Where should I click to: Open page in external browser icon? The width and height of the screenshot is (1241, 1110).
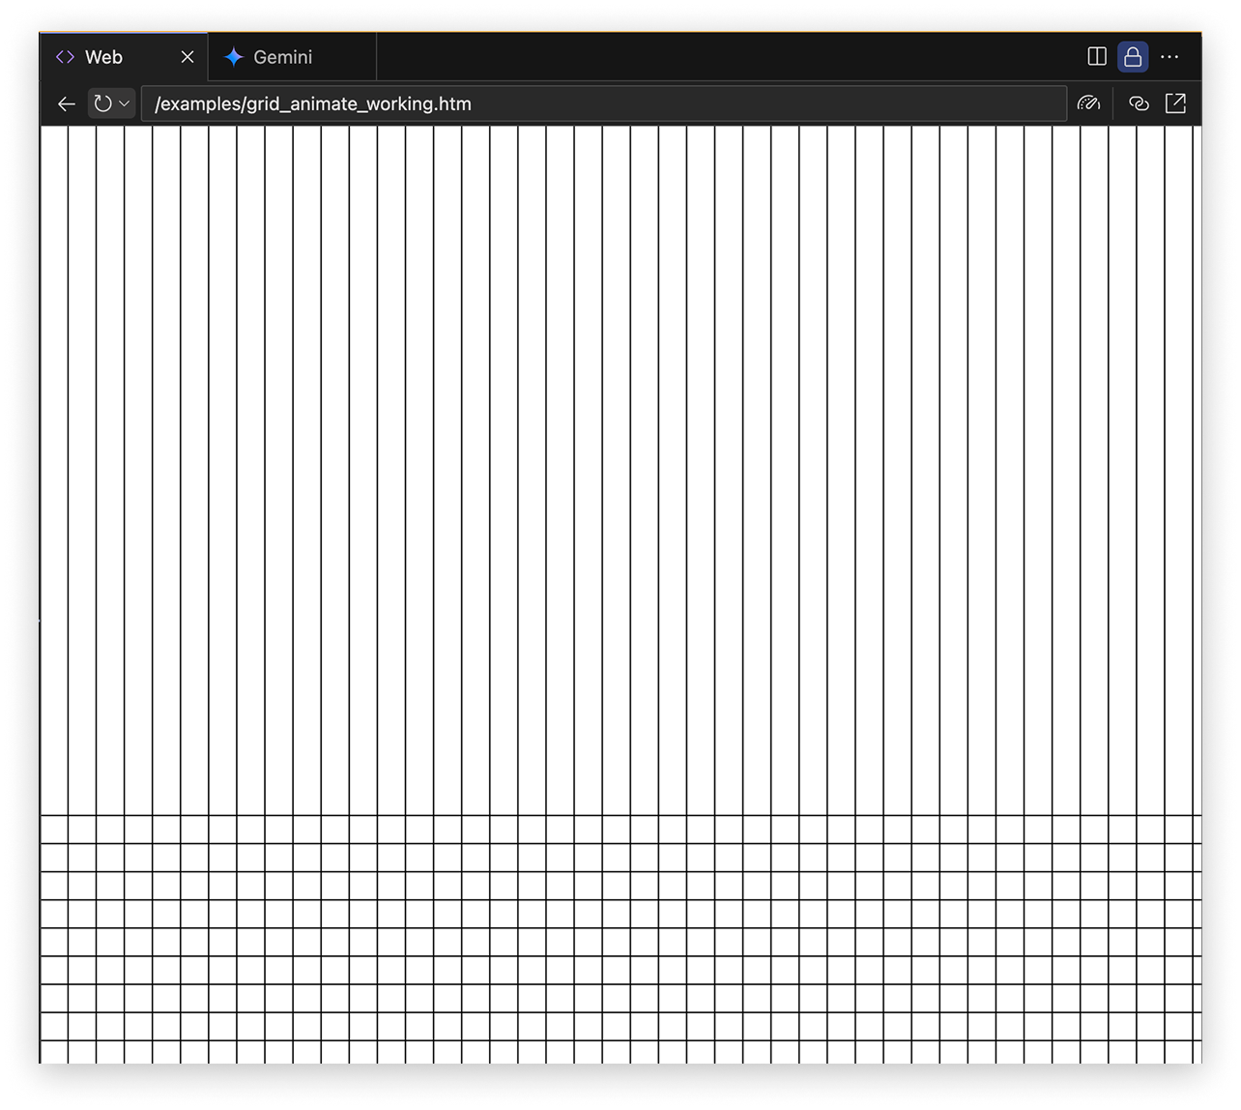tap(1175, 103)
